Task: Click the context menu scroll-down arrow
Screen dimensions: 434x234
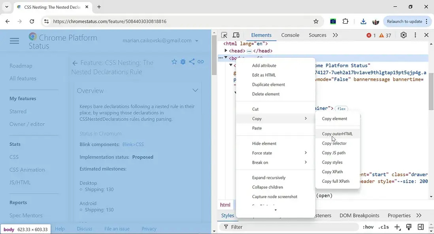Action: pyautogui.click(x=275, y=210)
